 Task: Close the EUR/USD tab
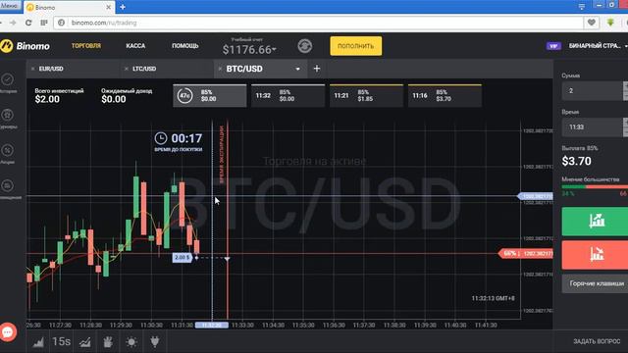click(32, 69)
